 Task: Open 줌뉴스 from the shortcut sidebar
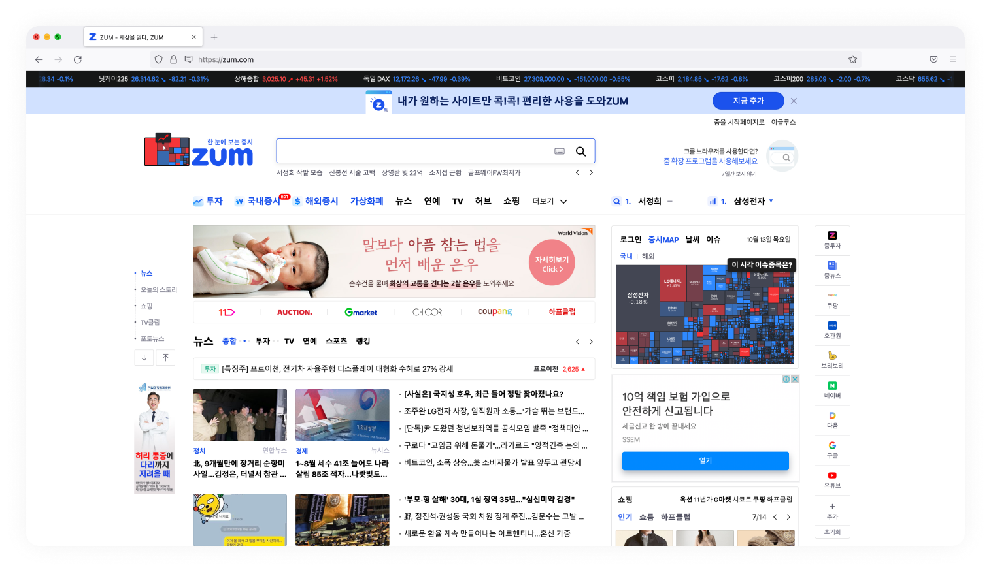point(832,270)
